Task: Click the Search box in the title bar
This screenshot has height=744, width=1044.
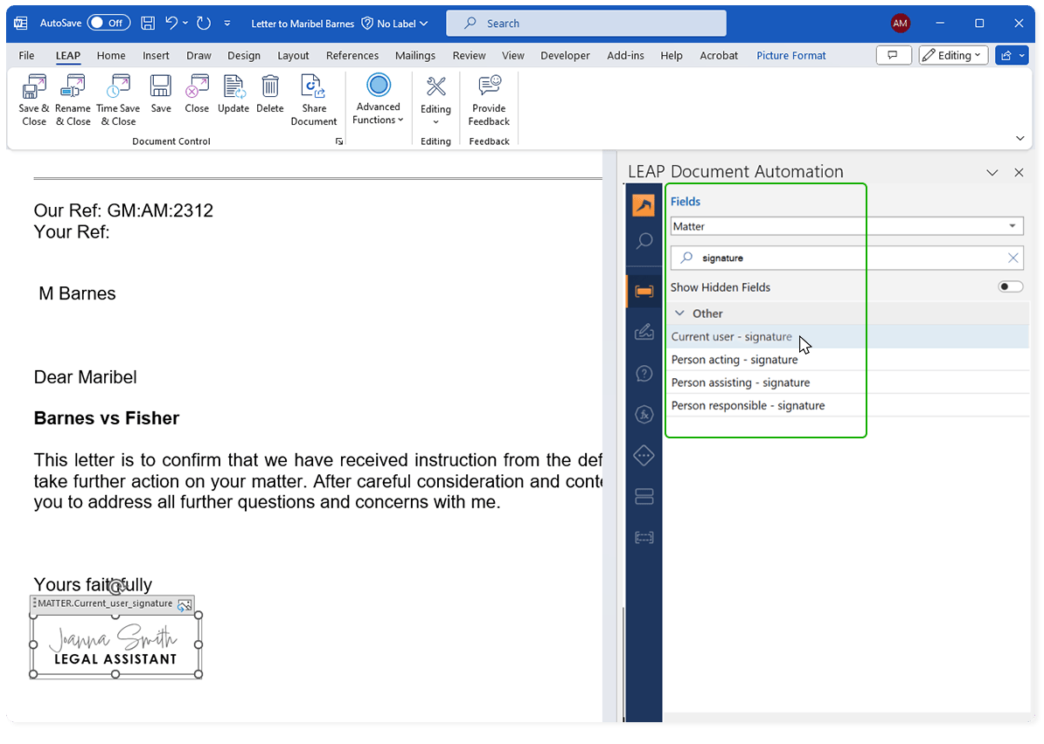Action: tap(586, 24)
